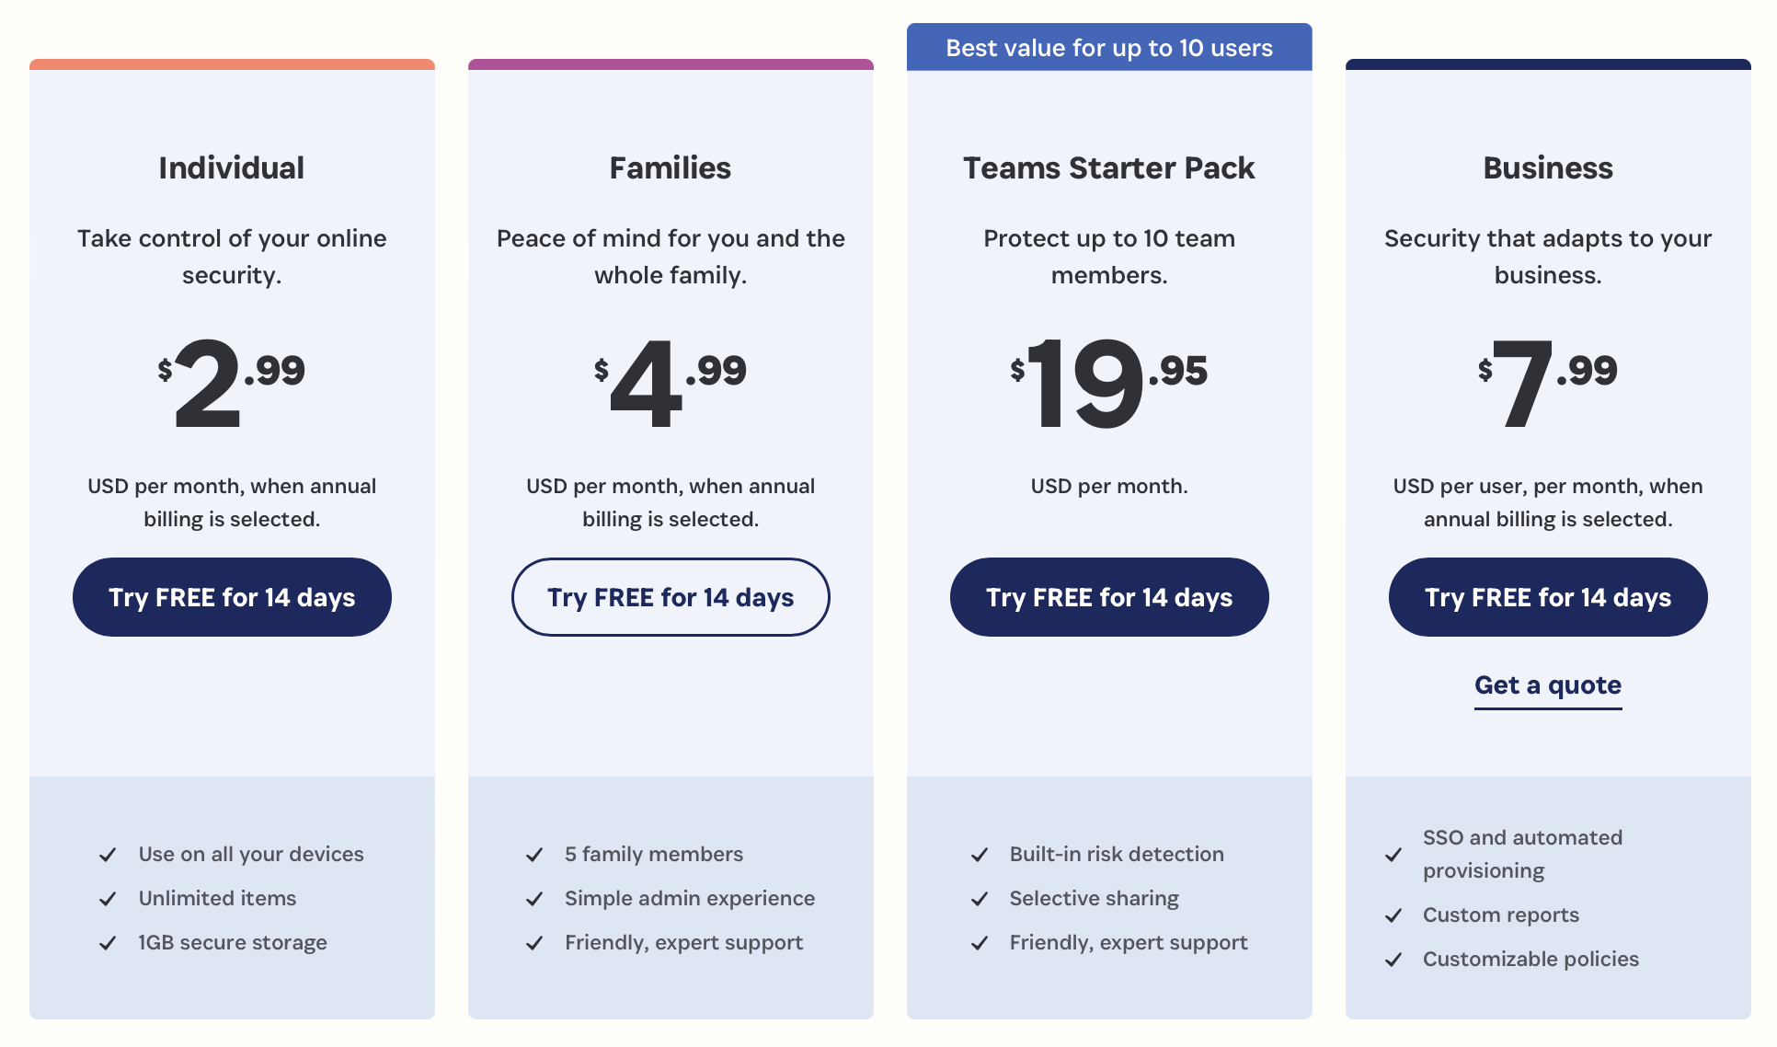This screenshot has height=1047, width=1777.
Task: Select the Best value for up to 10 users banner
Action: click(1109, 48)
